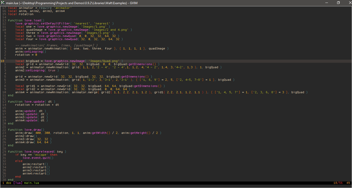Click 'main.lua' filename in the status line

(x=31, y=183)
